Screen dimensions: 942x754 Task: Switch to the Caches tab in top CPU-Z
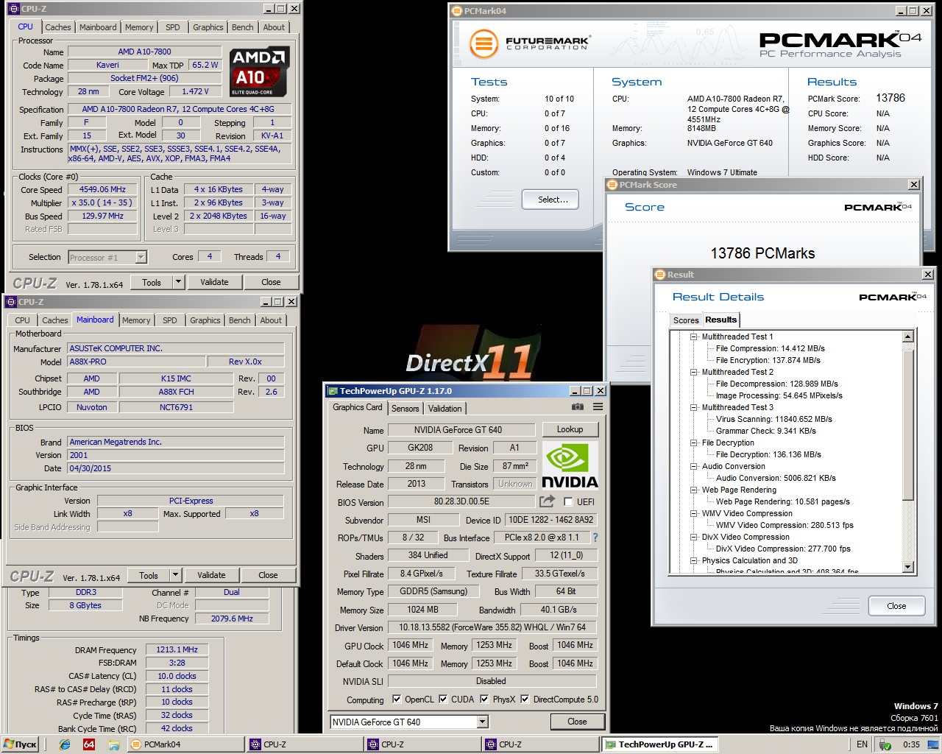(58, 27)
